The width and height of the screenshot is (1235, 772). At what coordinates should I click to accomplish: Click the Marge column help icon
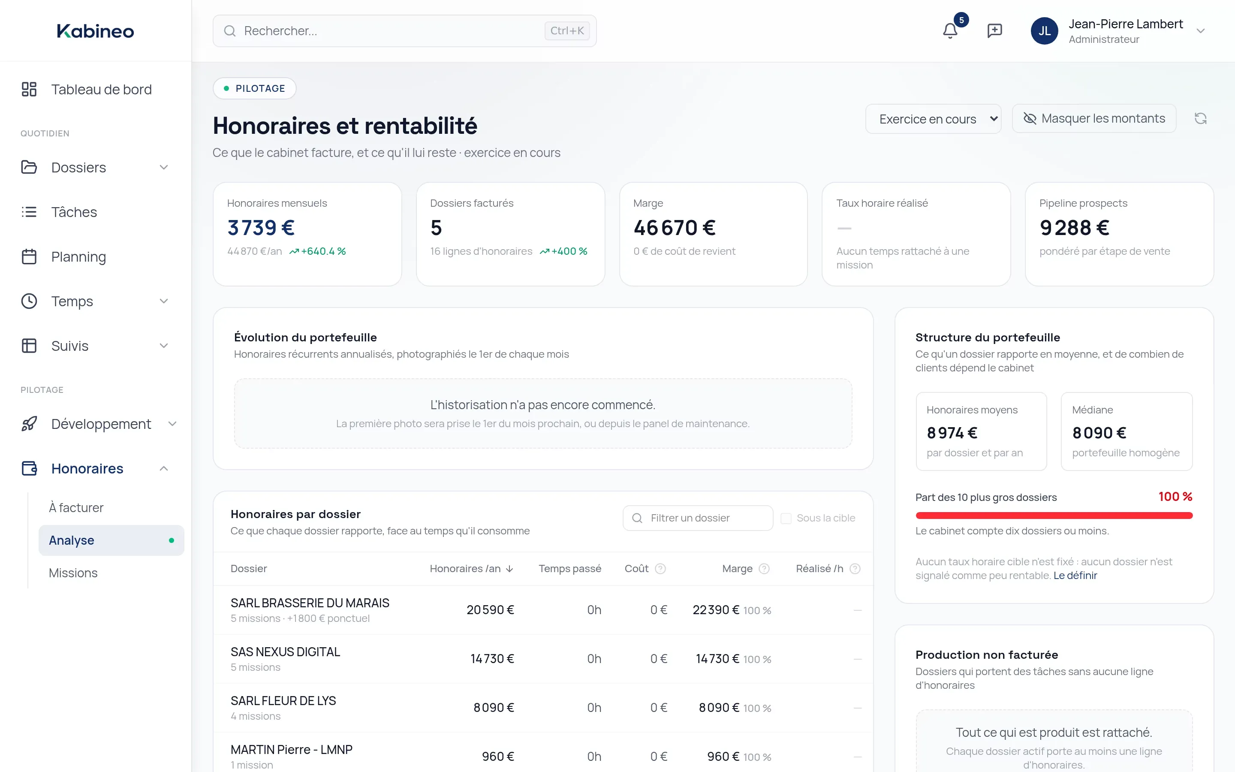click(764, 568)
